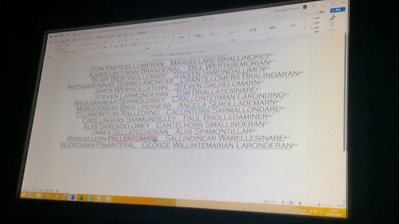Click the taskbar clock
This screenshot has width=399, height=224.
point(334,213)
